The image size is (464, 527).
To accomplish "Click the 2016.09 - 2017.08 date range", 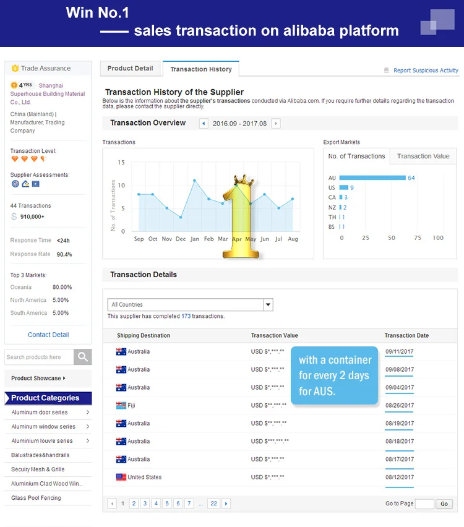I will 239,123.
